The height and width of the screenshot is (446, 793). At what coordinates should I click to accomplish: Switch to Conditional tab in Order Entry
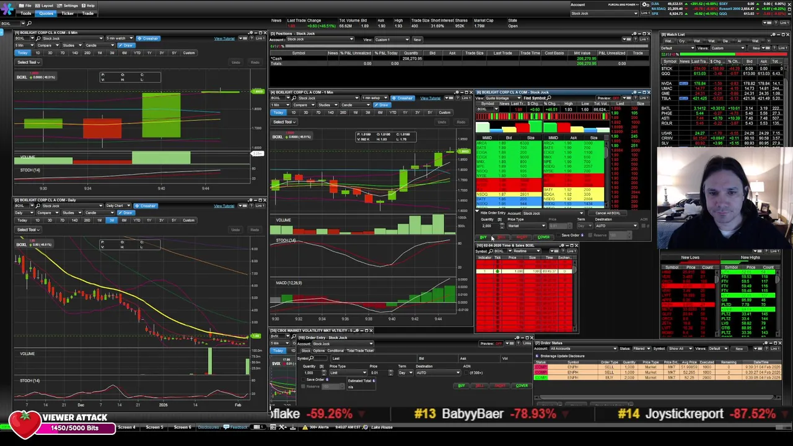(335, 351)
